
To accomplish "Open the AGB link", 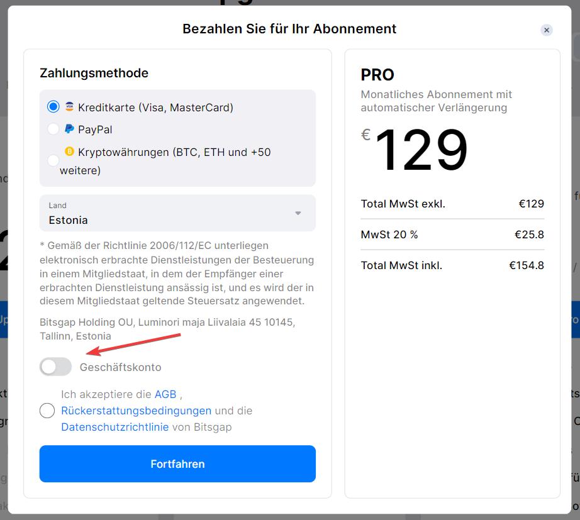I will (165, 394).
